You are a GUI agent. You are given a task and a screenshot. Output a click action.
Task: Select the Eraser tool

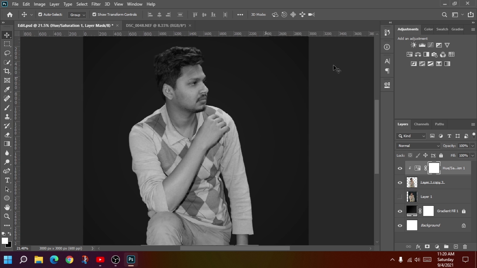(x=7, y=135)
